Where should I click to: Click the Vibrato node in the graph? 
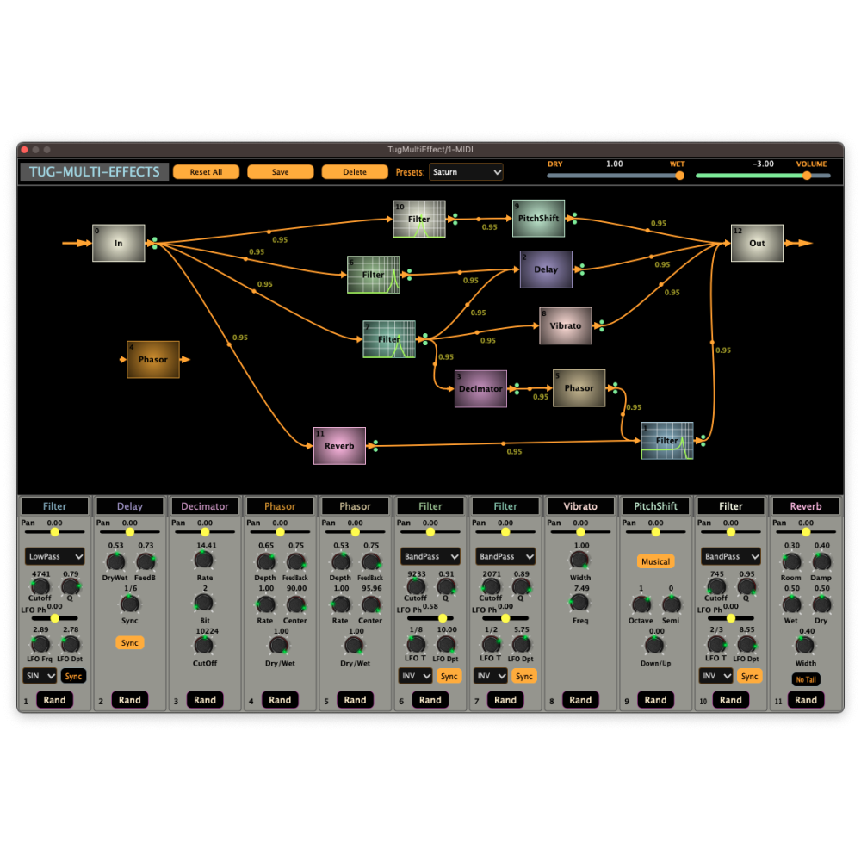point(565,326)
